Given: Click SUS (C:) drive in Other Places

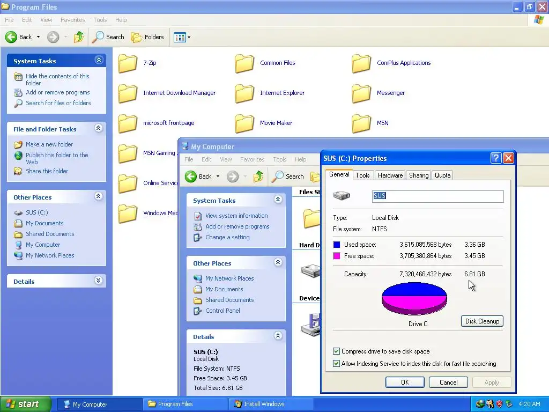Looking at the screenshot, I should pyautogui.click(x=37, y=212).
